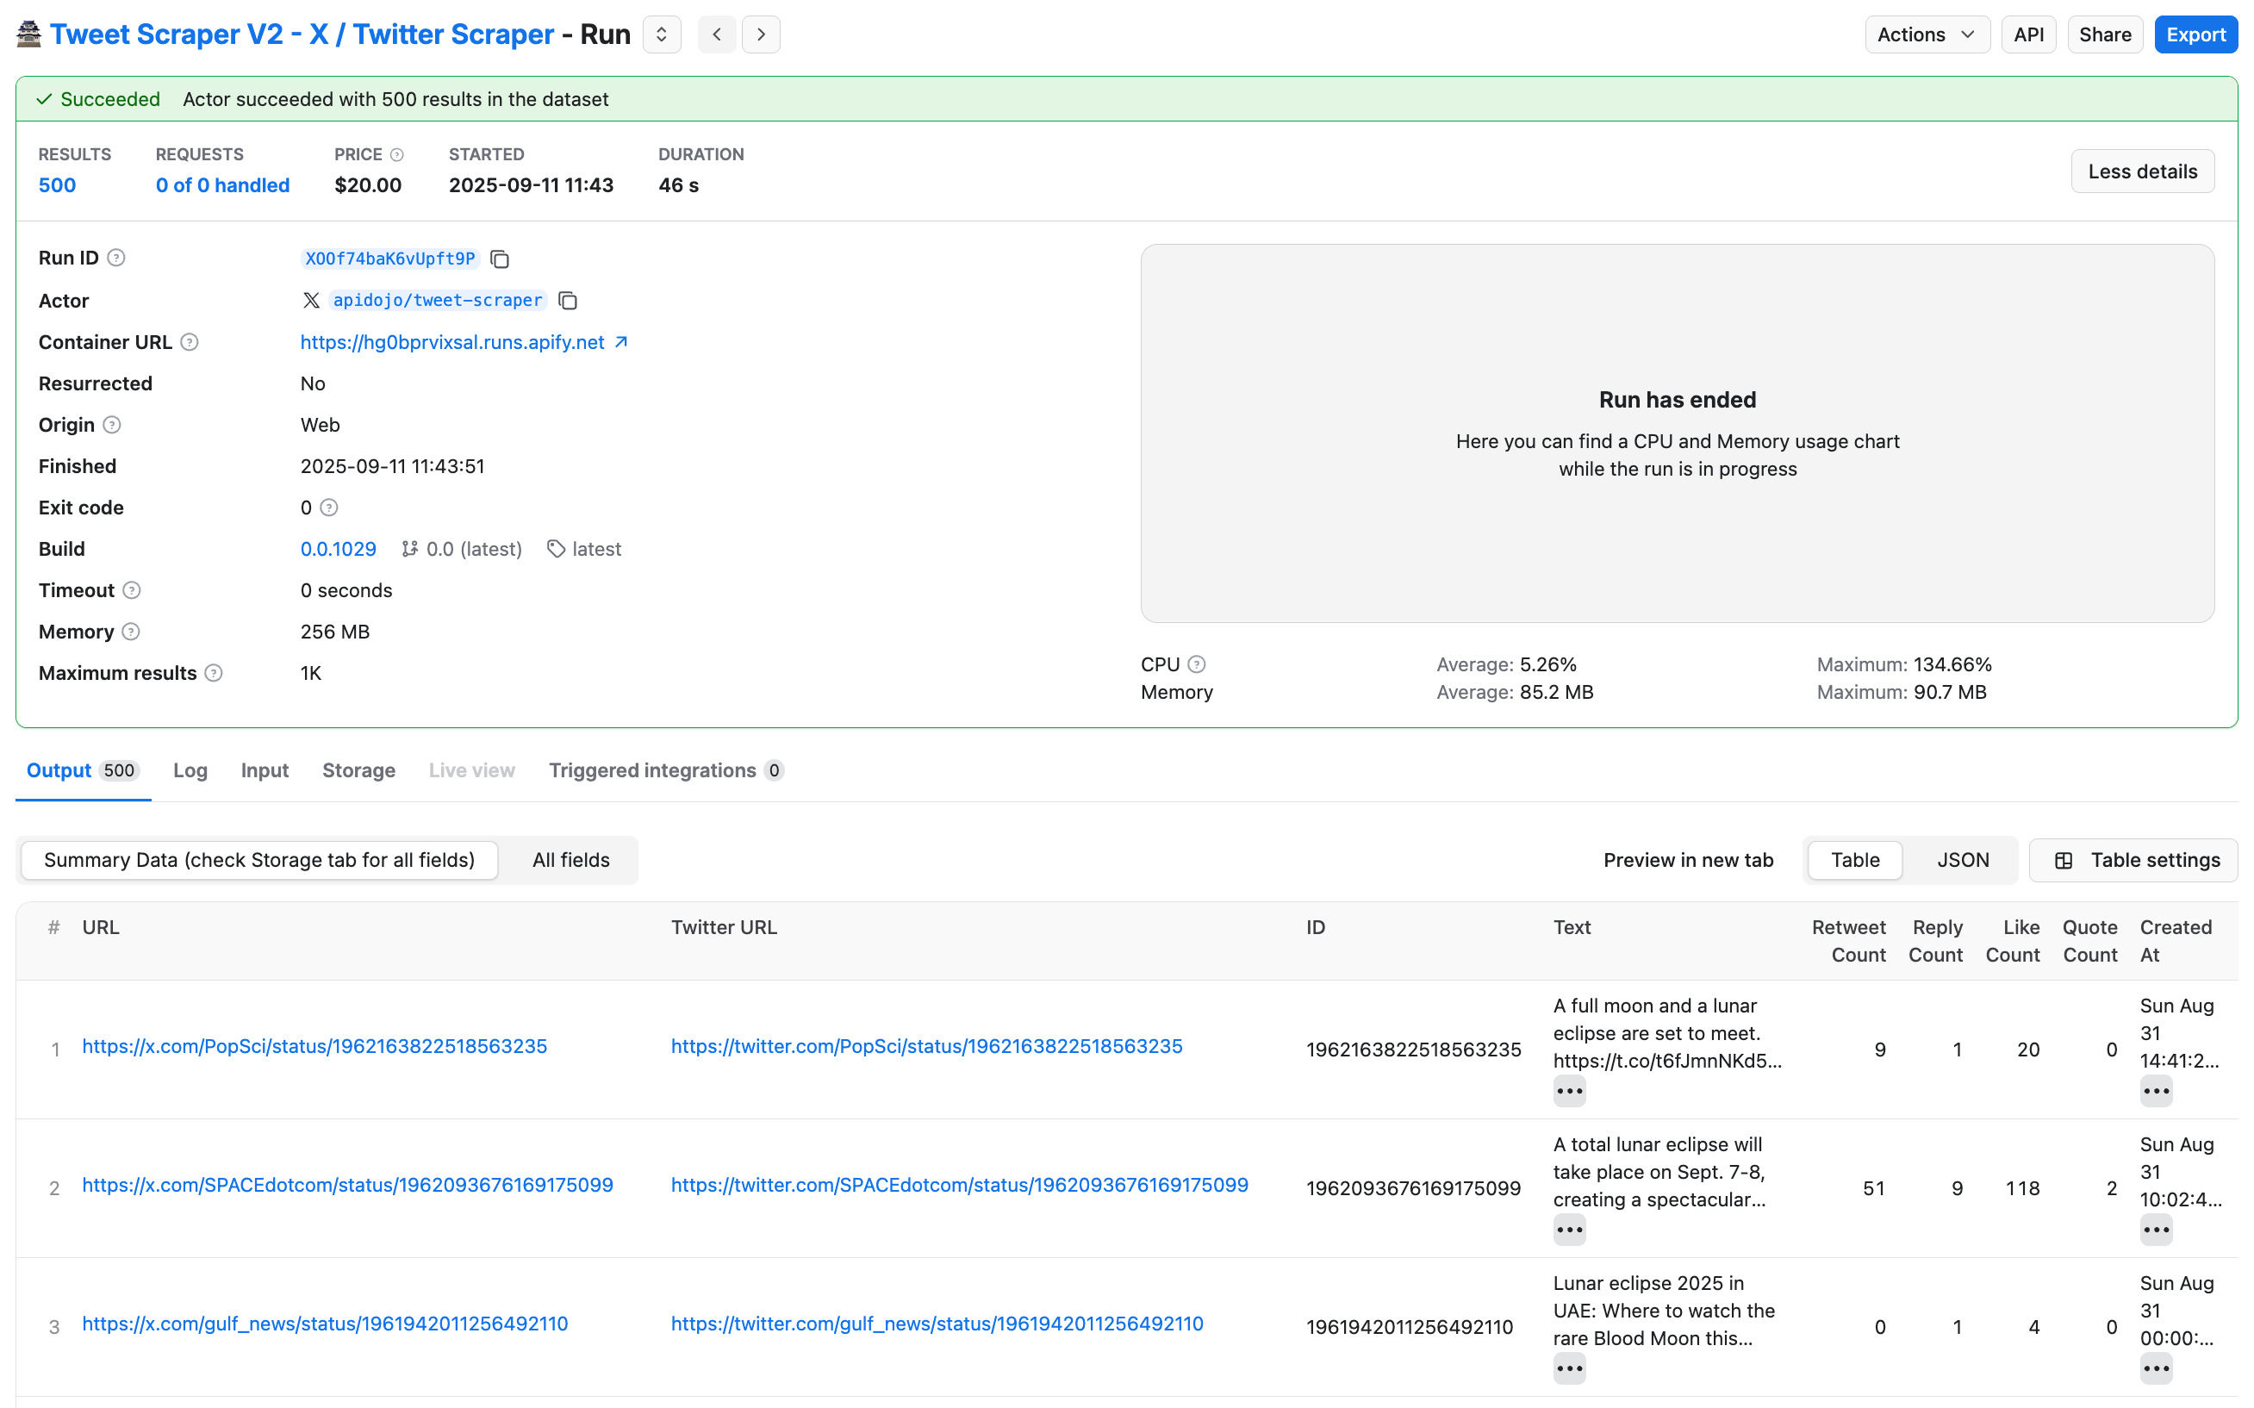Viewport: 2254px width, 1408px height.
Task: Expand the first row's Text ellipsis
Action: point(1569,1092)
